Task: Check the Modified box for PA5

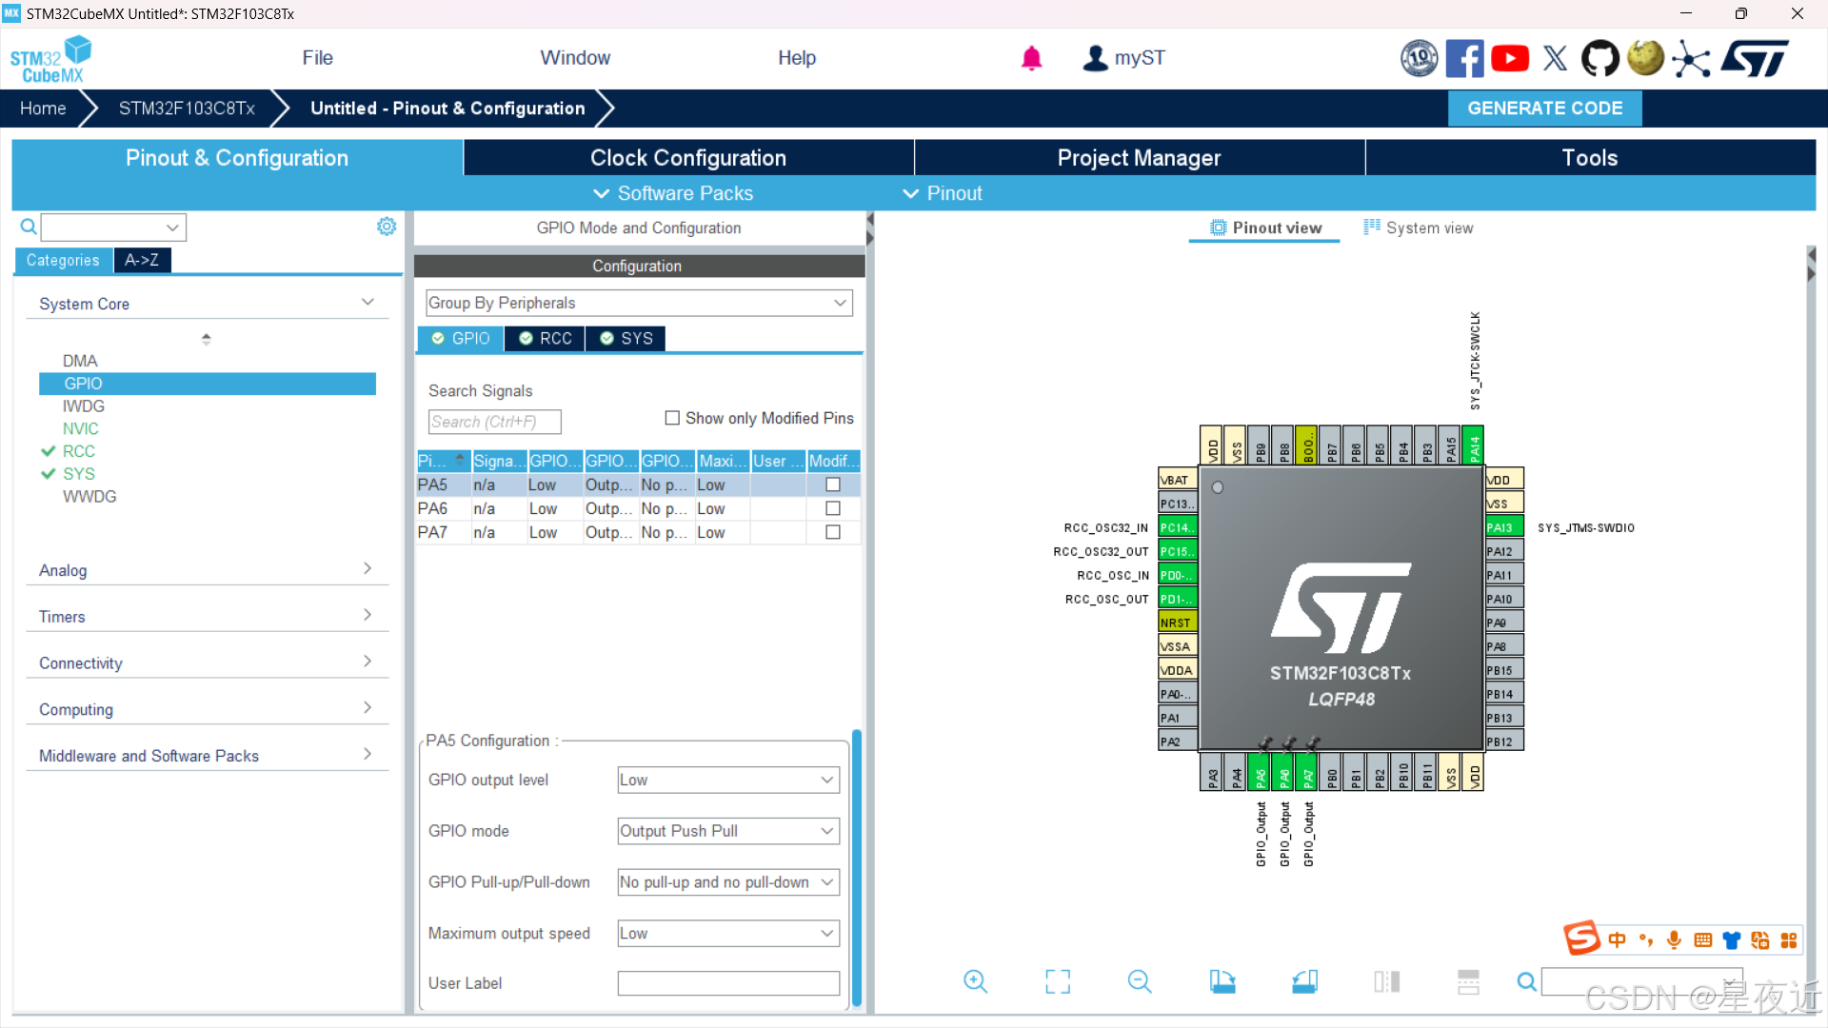Action: (833, 484)
